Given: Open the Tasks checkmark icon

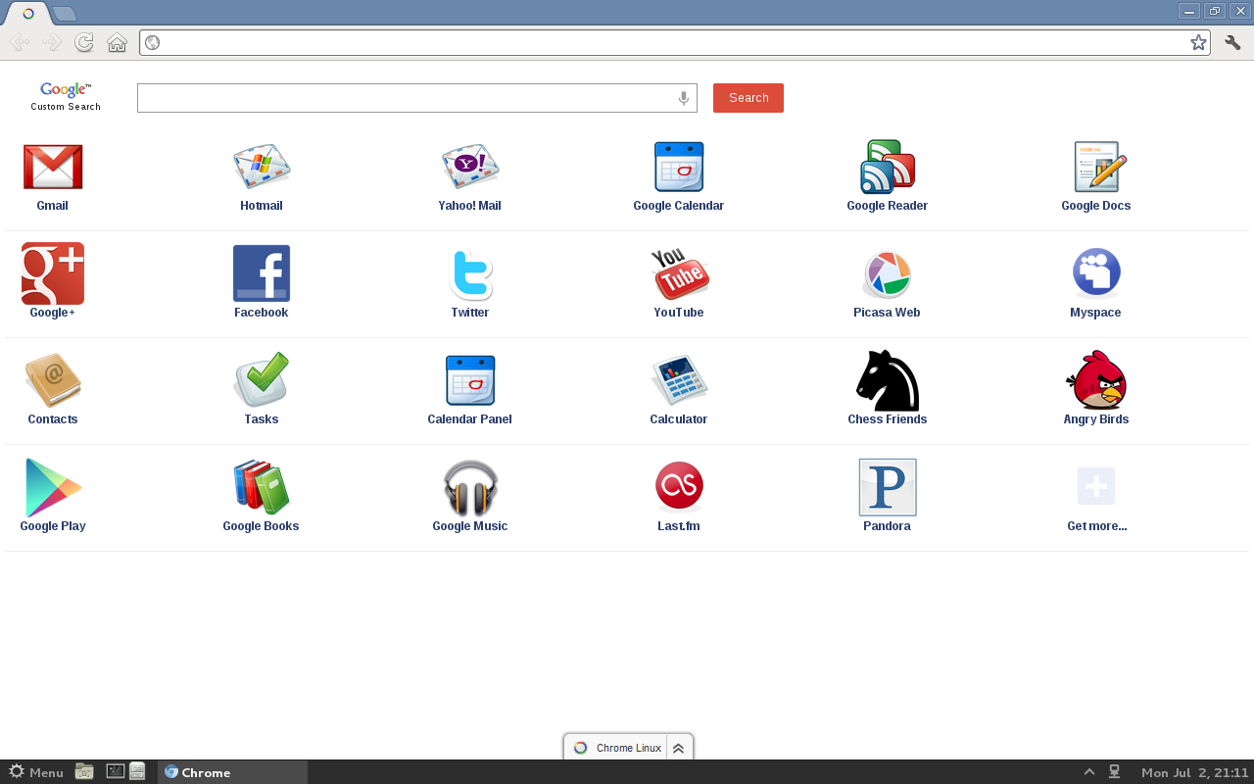Looking at the screenshot, I should [262, 380].
